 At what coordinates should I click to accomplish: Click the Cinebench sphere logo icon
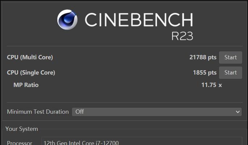pyautogui.click(x=67, y=20)
